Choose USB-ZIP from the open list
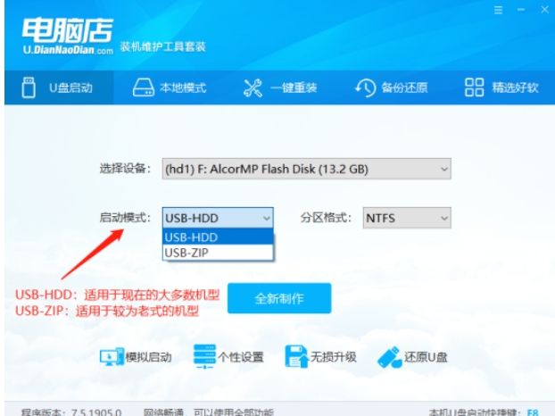555x416 pixels. point(218,253)
